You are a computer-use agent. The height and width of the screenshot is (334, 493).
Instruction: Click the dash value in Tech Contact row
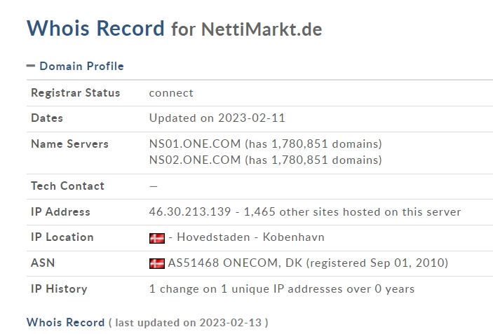point(154,186)
